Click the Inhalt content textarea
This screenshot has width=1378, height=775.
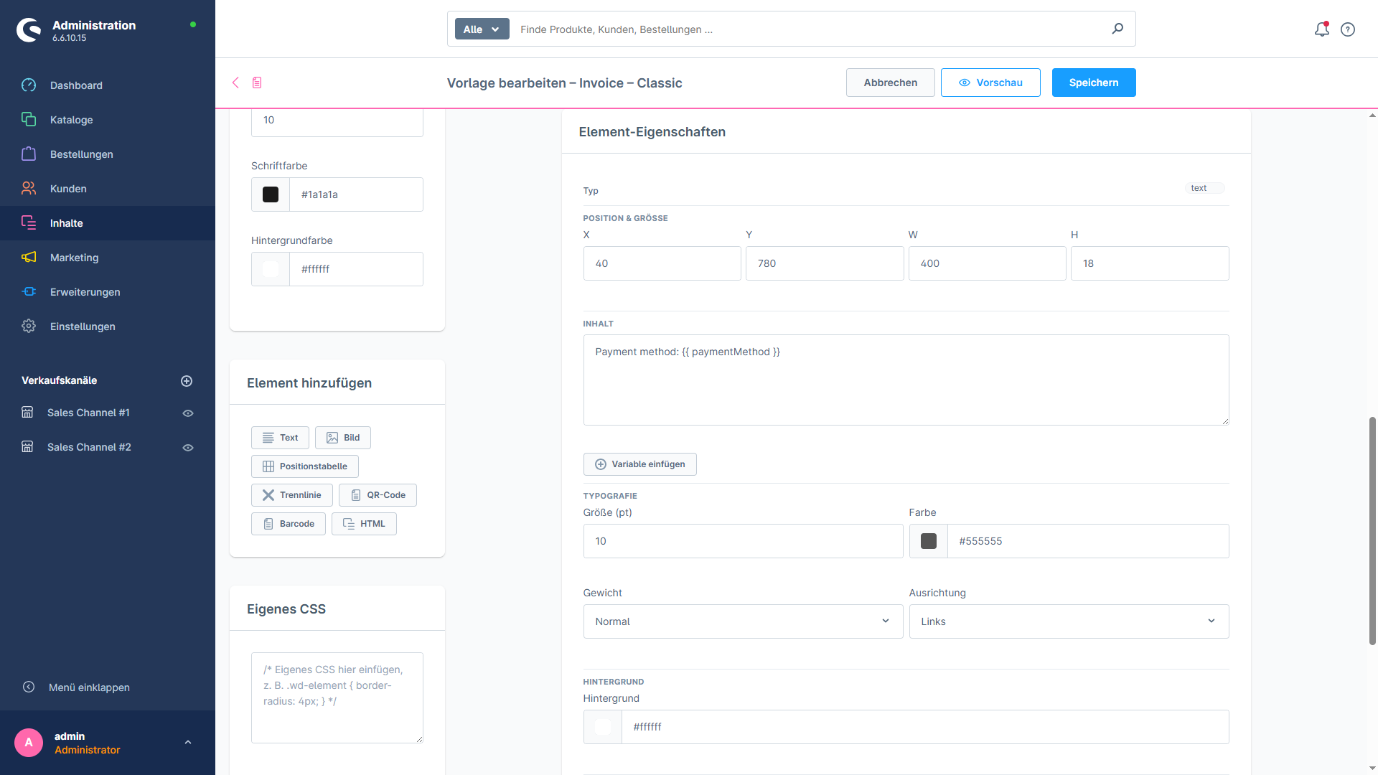(x=906, y=380)
